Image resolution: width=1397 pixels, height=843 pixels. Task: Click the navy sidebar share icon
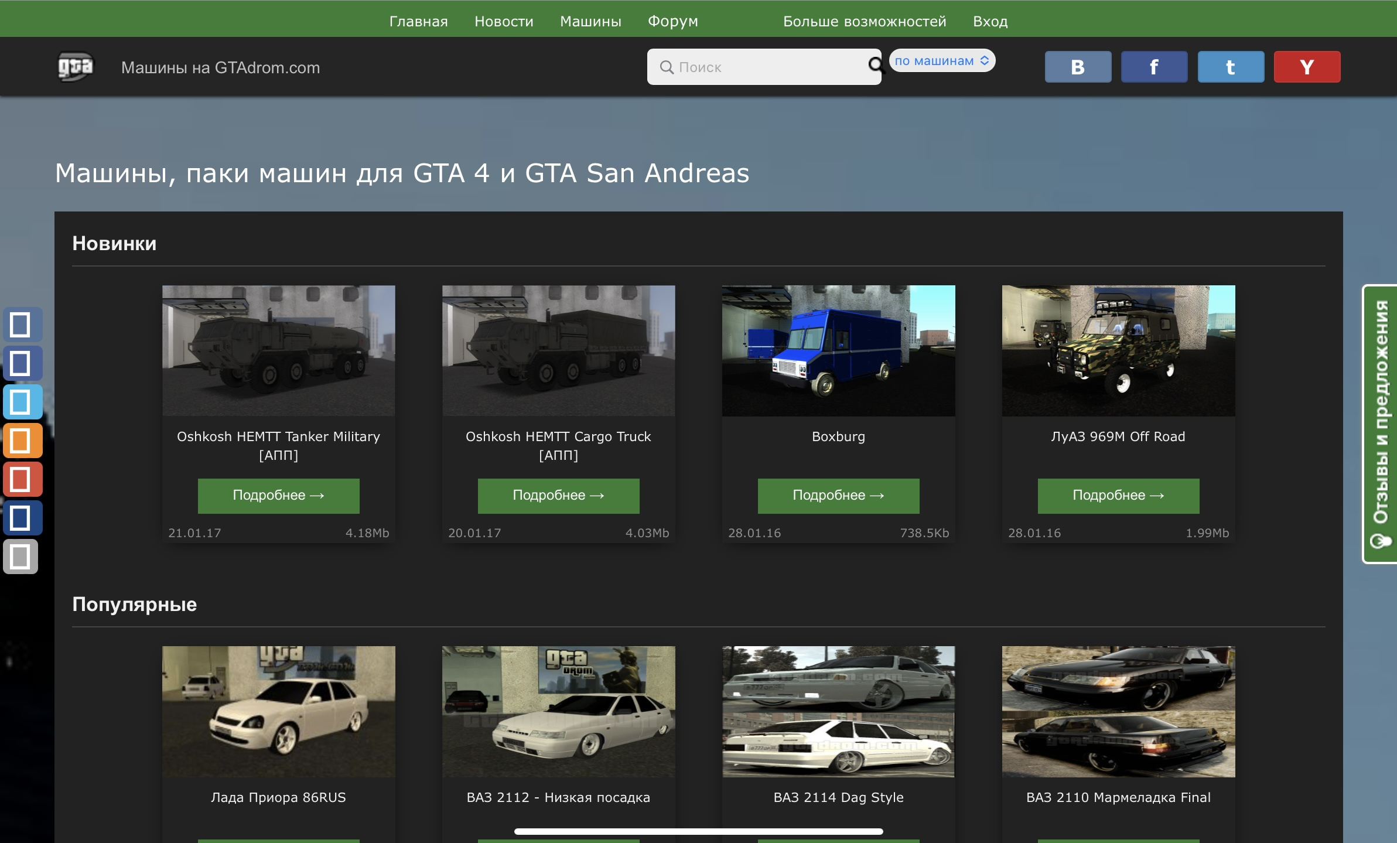23,517
